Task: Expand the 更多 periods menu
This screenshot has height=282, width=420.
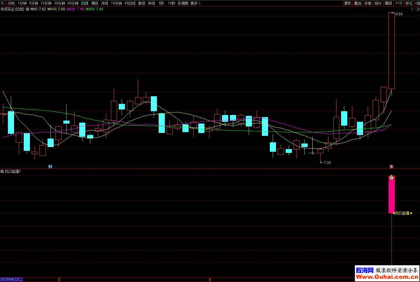Action: pyautogui.click(x=195, y=3)
